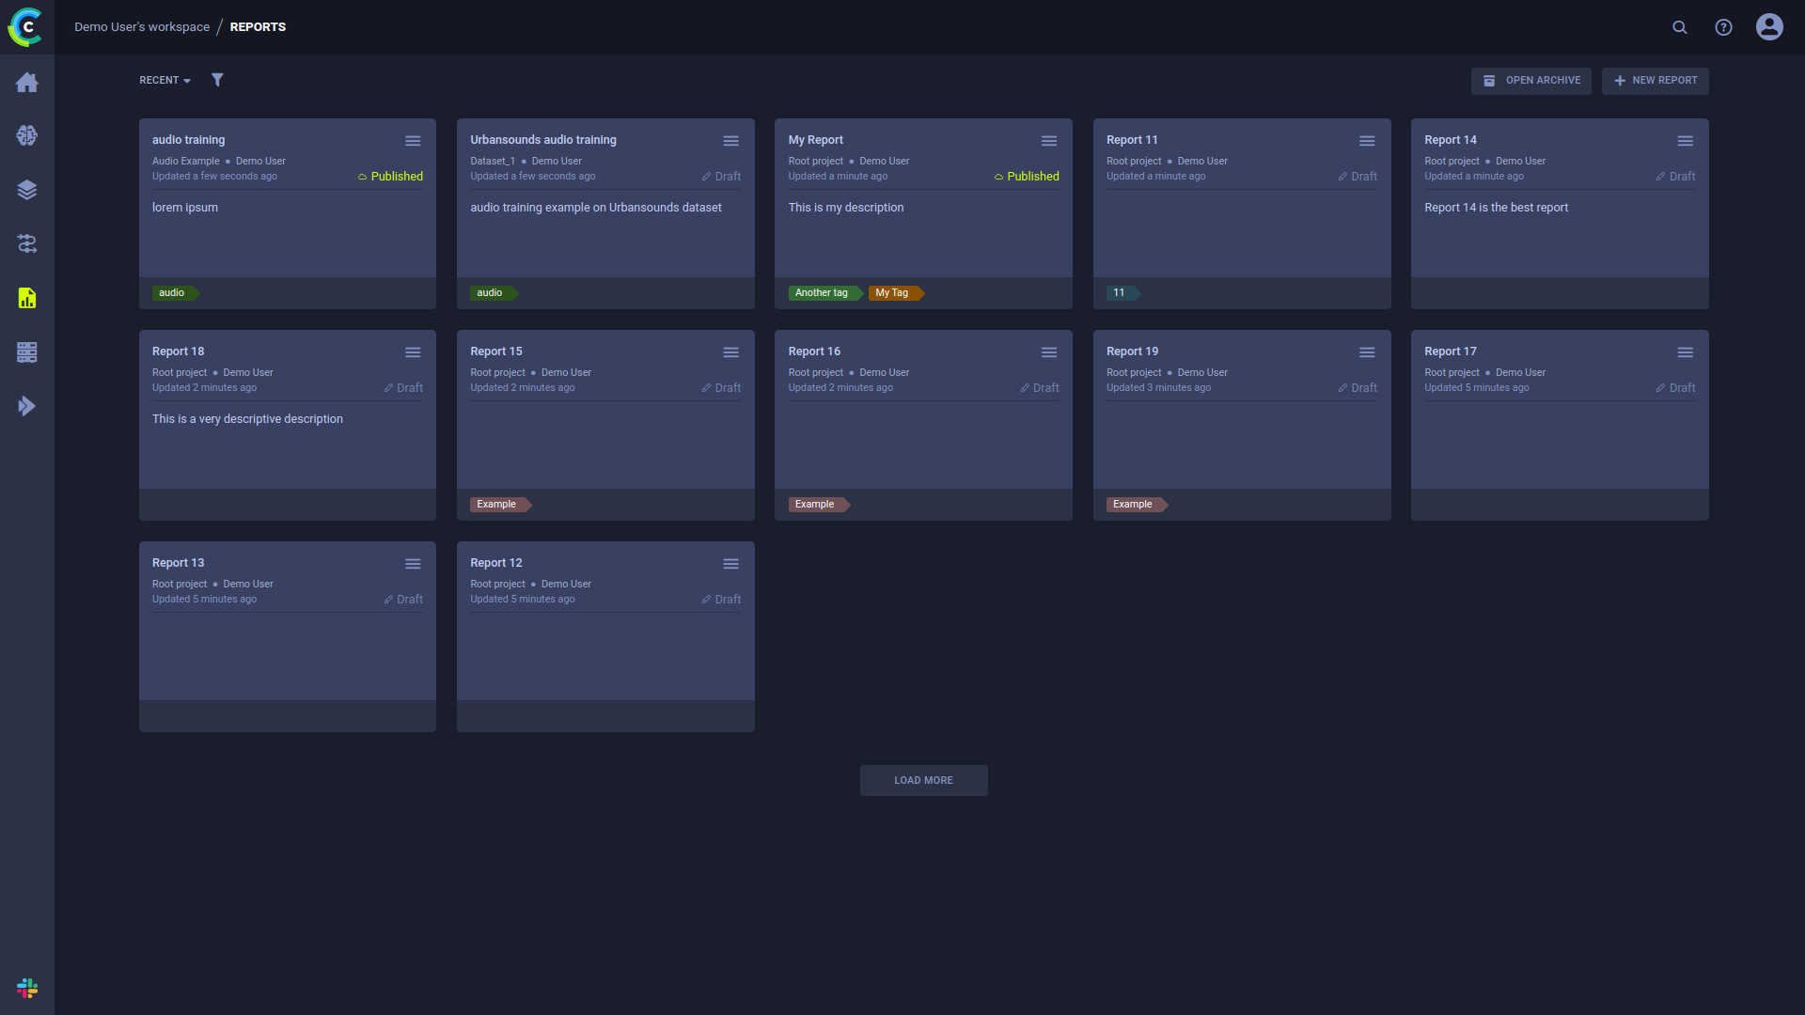The height and width of the screenshot is (1015, 1805).
Task: Open the RECENT sort order dropdown
Action: 164,80
